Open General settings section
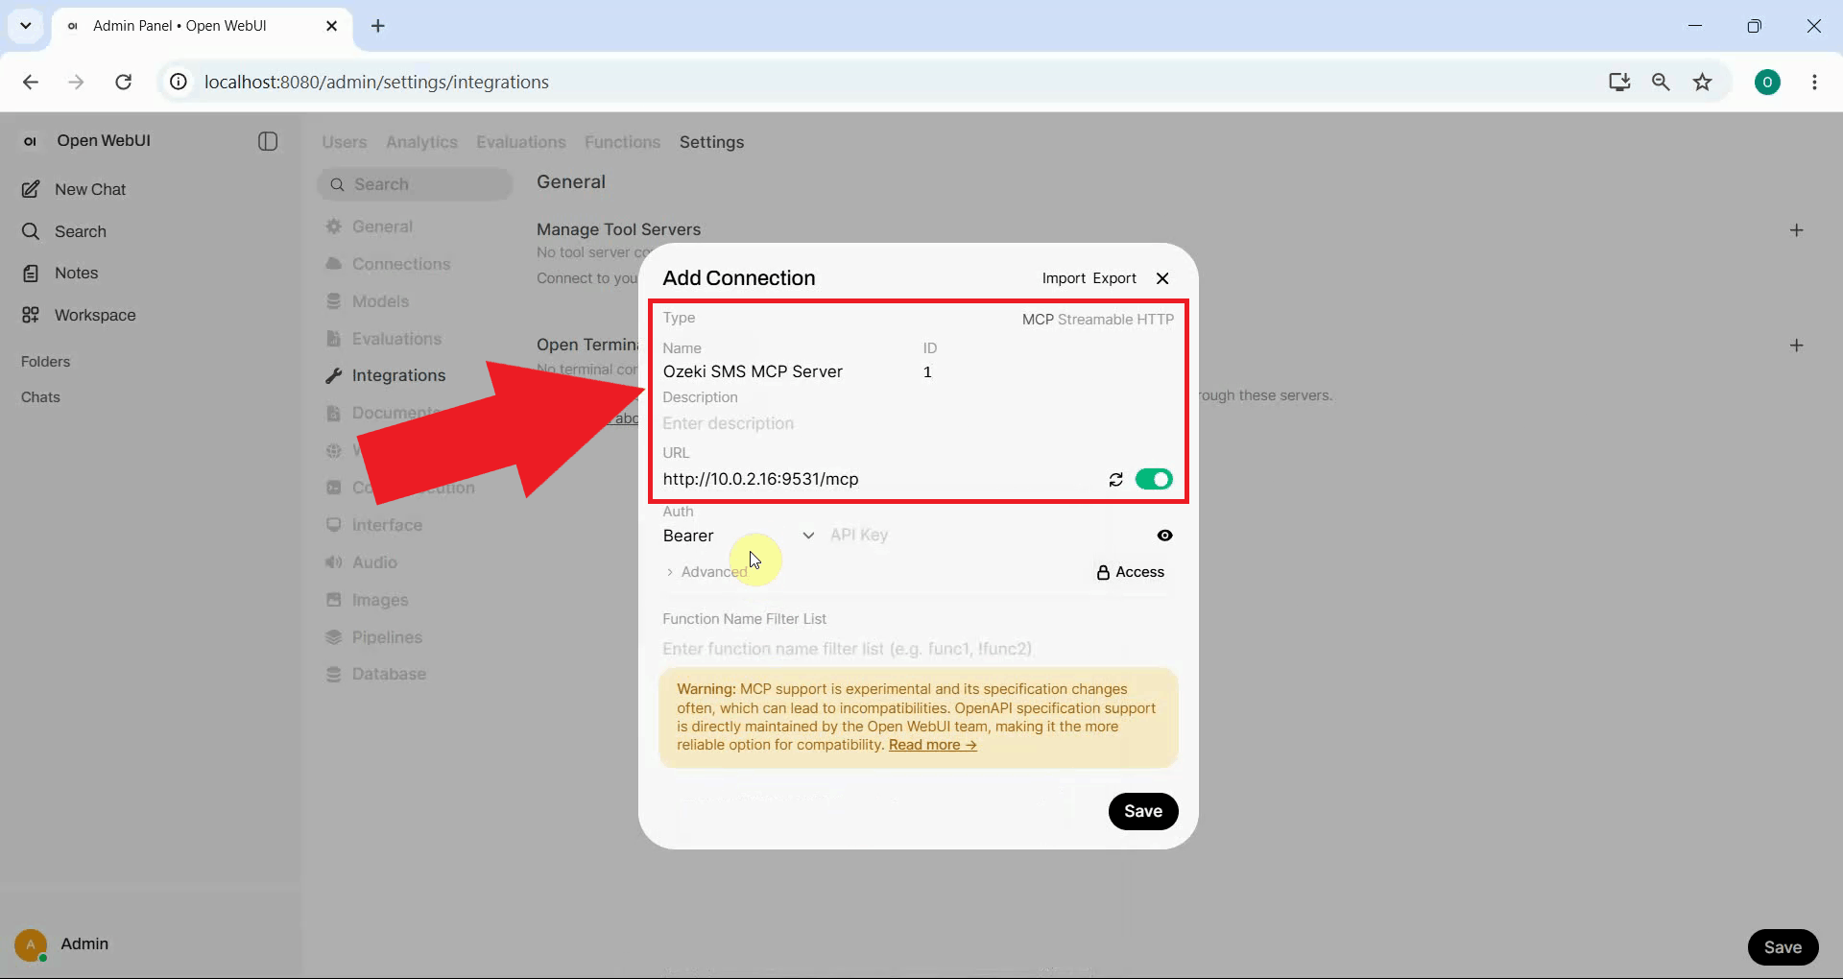Viewport: 1843px width, 979px height. 370,227
